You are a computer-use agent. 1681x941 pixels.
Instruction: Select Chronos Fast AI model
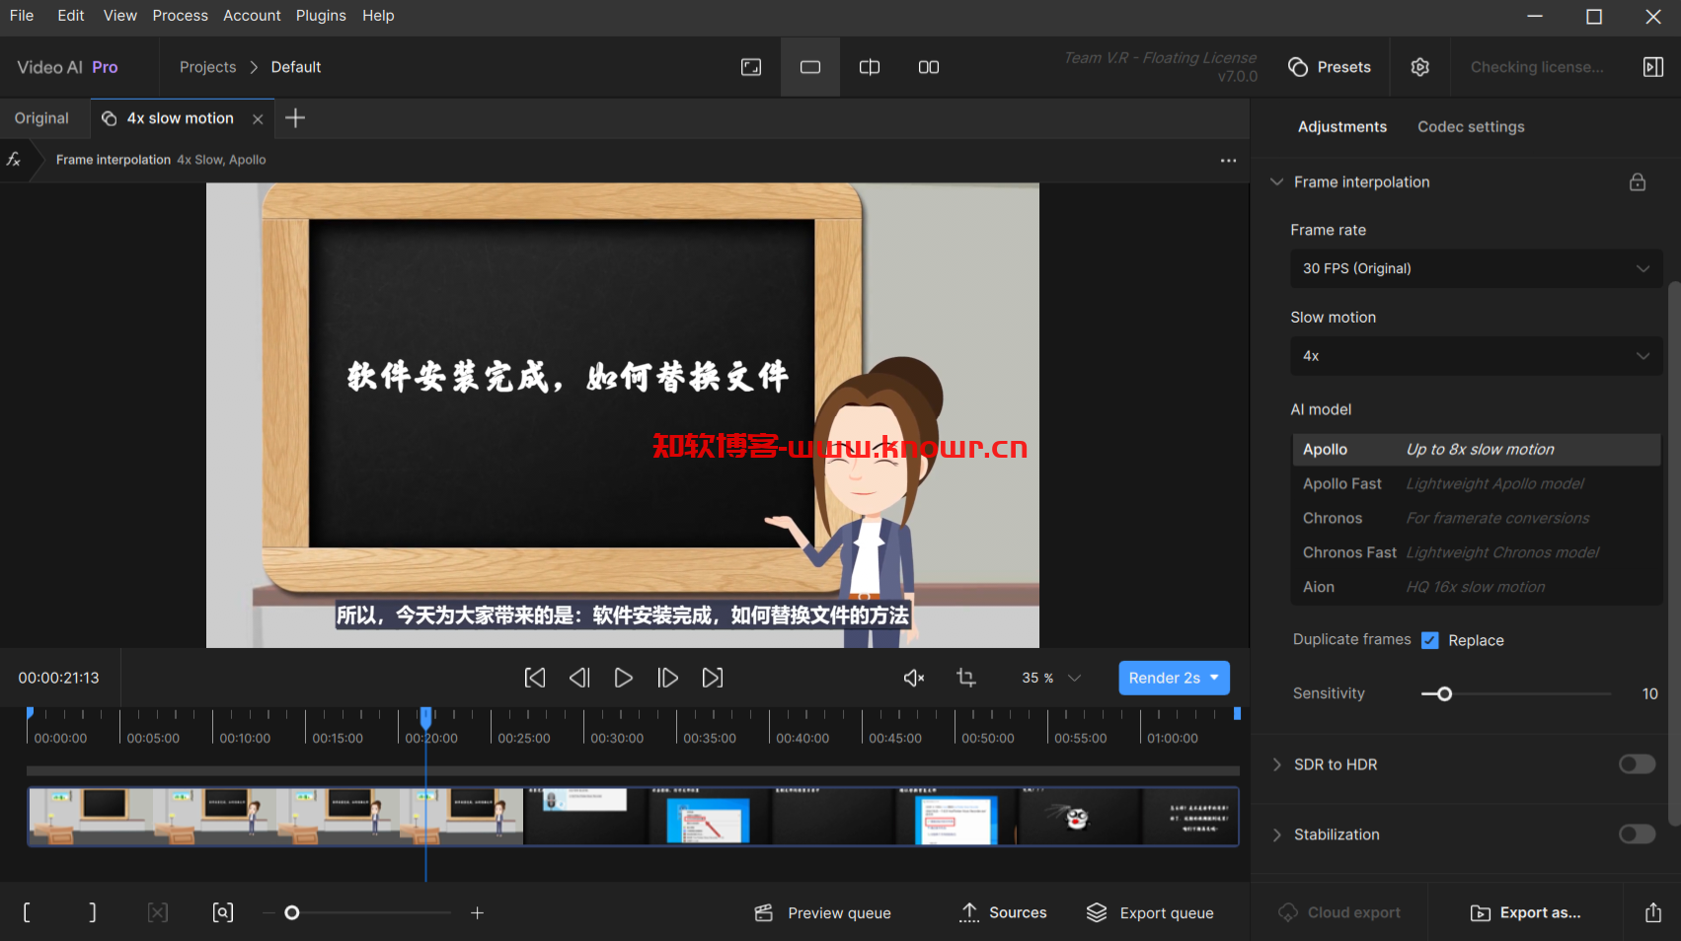point(1476,552)
